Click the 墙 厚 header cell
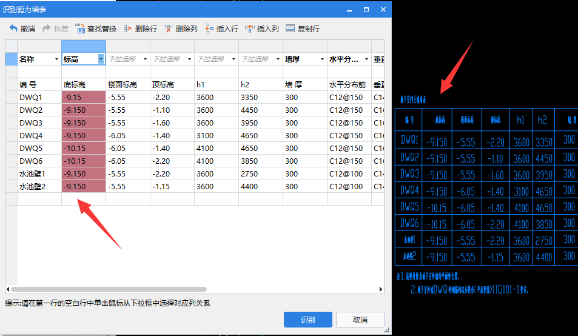 [305, 85]
